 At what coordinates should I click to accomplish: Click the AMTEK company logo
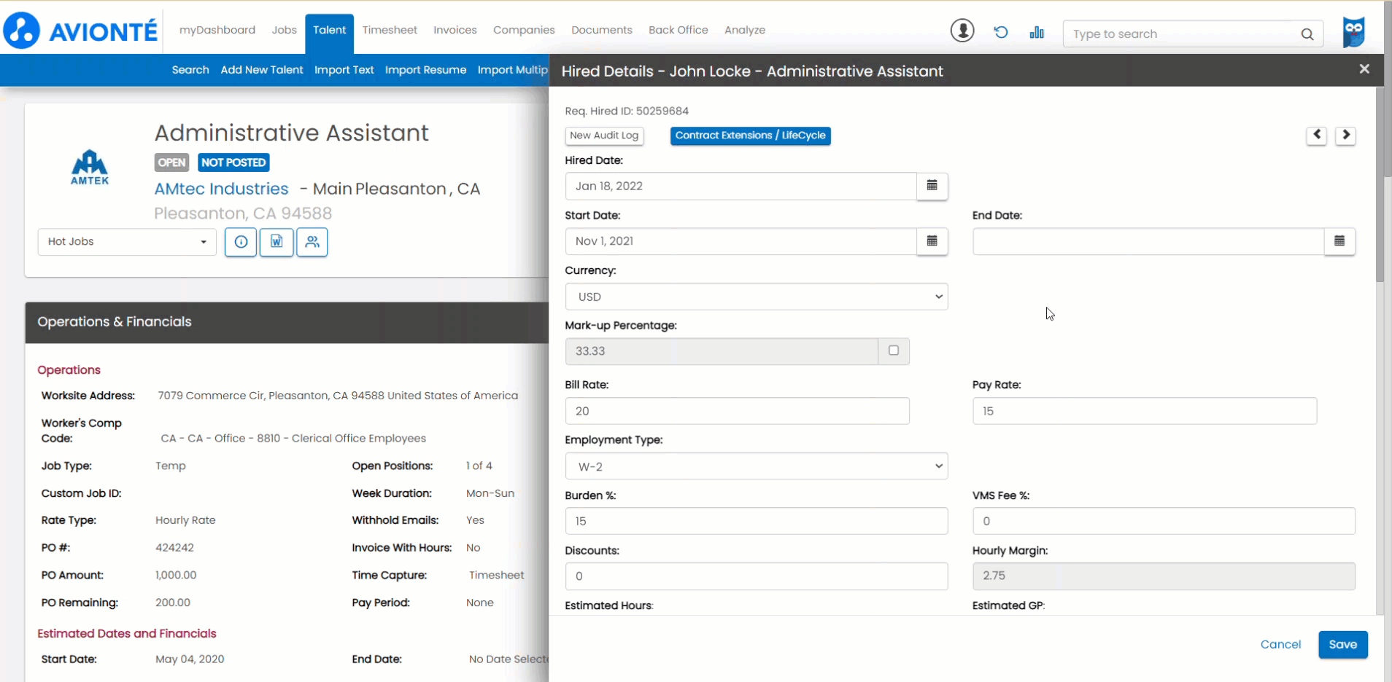(90, 167)
